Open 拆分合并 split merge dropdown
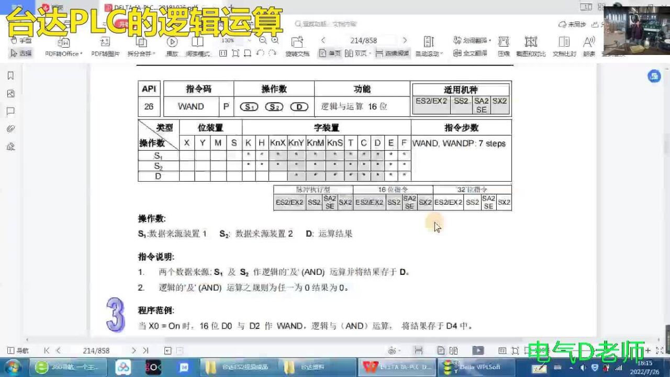The height and width of the screenshot is (377, 670). click(141, 47)
